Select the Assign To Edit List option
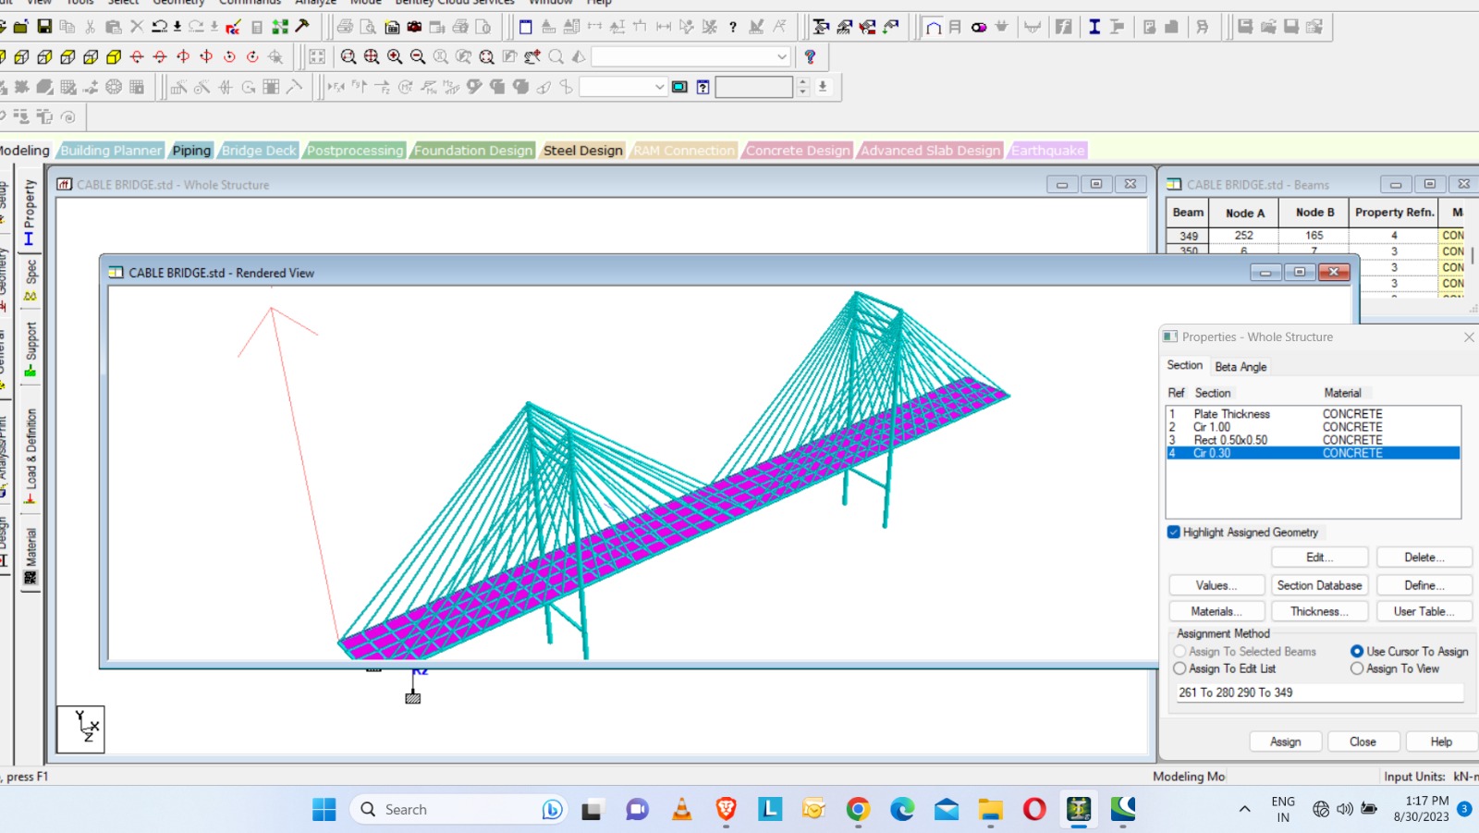Screen dimensions: 1479x833 coord(1180,668)
